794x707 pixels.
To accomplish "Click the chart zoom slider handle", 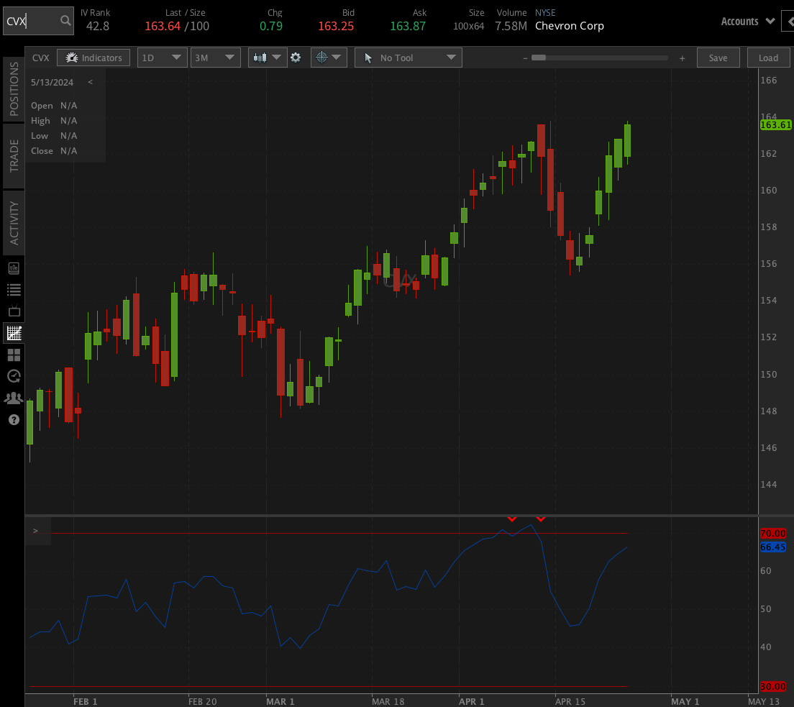I will point(538,58).
